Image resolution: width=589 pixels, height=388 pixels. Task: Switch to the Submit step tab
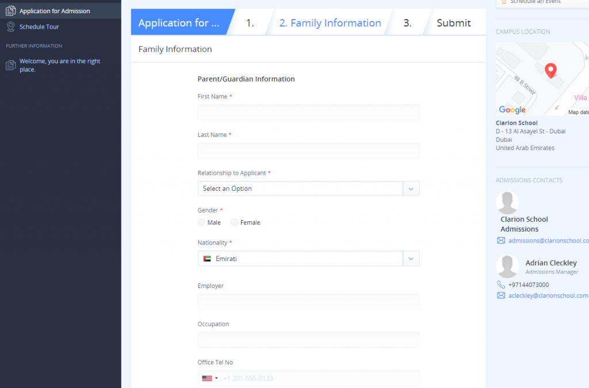(453, 23)
